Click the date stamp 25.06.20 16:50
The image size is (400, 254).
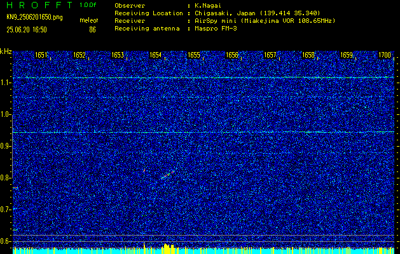(27, 30)
